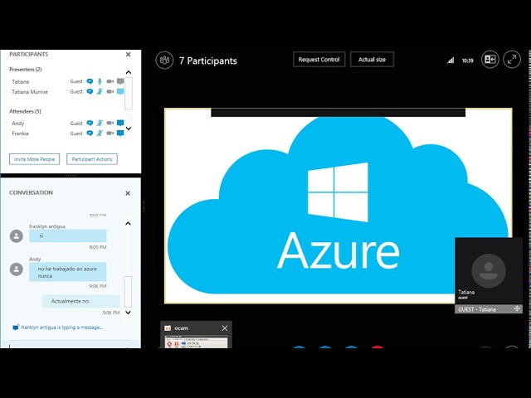Click conversation scroll up arrow
Image resolution: width=531 pixels, height=398 pixels.
(128, 223)
